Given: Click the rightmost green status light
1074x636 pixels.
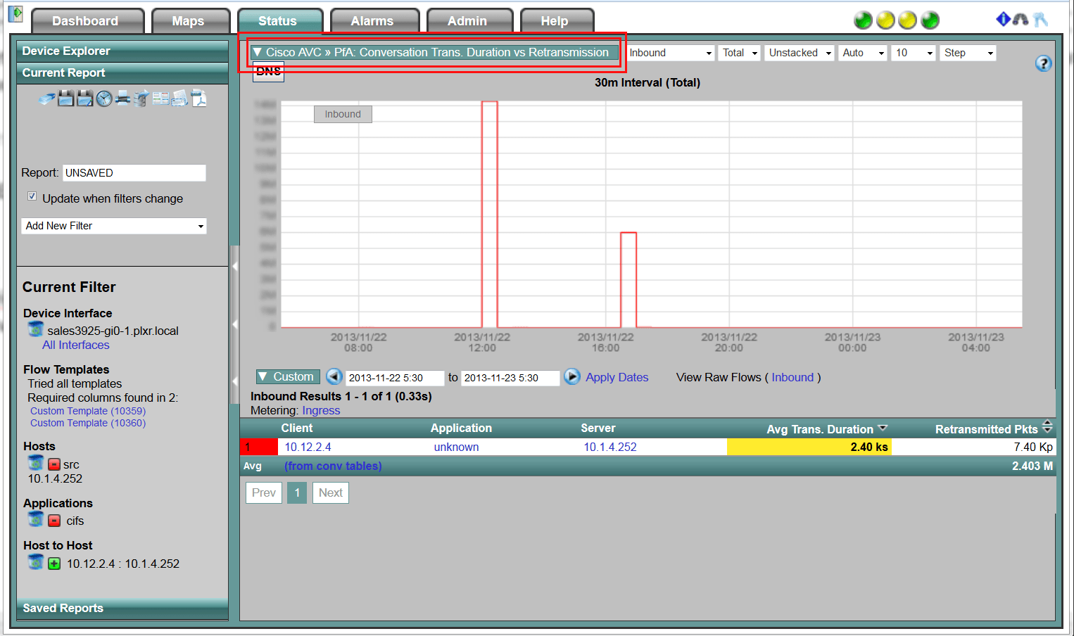Looking at the screenshot, I should pyautogui.click(x=930, y=20).
